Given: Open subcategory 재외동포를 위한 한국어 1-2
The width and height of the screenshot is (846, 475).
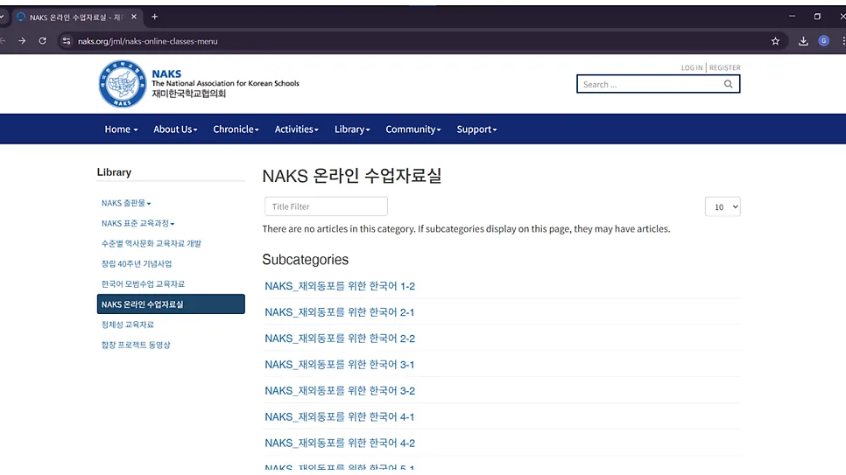Looking at the screenshot, I should pos(340,286).
